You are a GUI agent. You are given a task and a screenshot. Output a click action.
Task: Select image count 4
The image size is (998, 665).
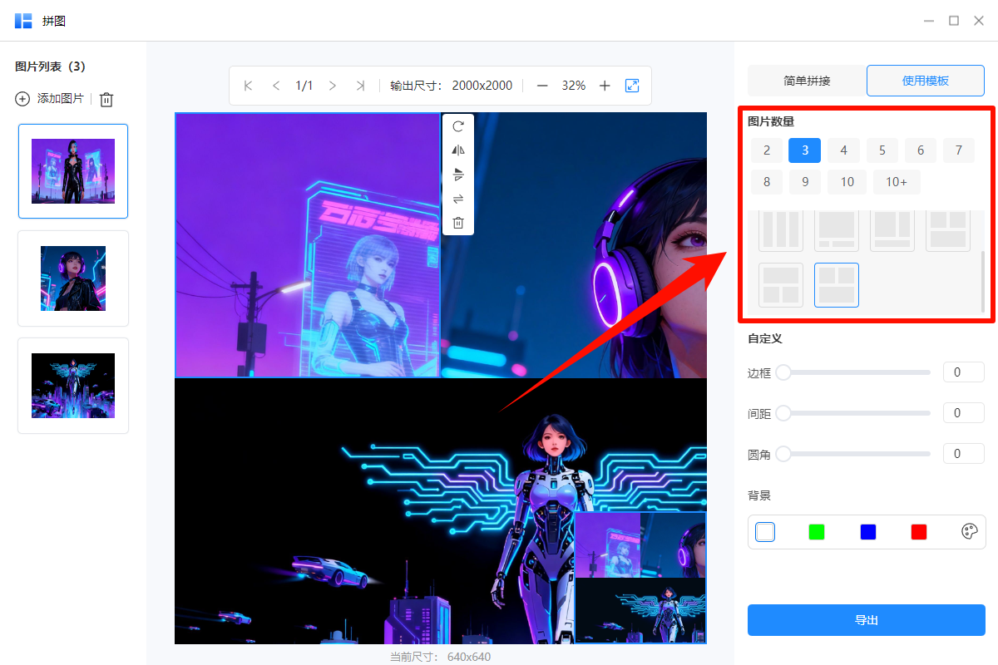tap(843, 150)
